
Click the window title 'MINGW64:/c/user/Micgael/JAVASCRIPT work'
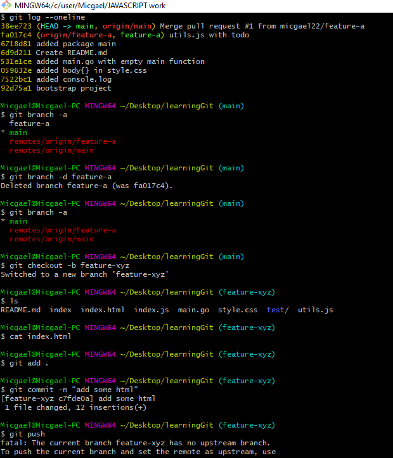pyautogui.click(x=90, y=6)
